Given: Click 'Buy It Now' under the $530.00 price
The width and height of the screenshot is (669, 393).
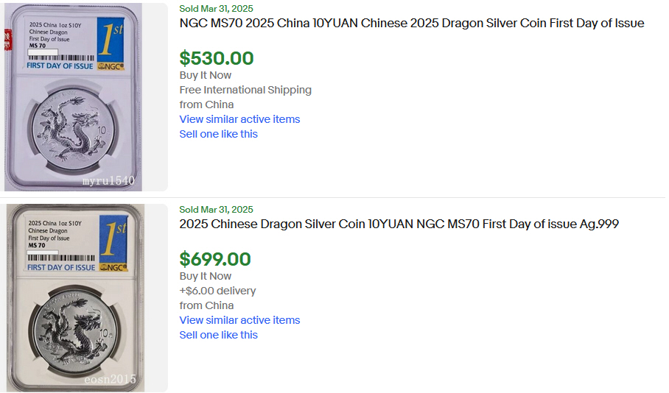Looking at the screenshot, I should pos(205,75).
